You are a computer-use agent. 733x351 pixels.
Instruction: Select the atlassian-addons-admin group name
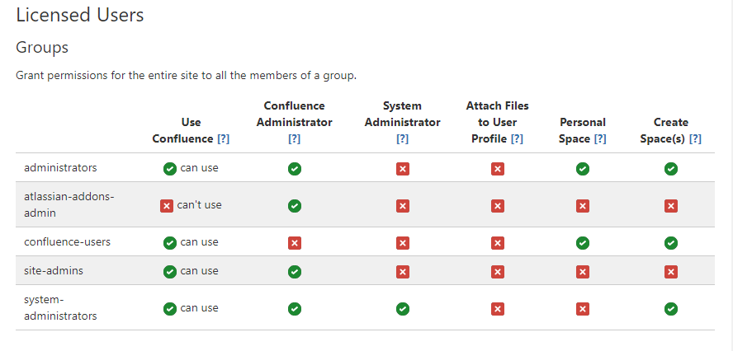point(69,205)
